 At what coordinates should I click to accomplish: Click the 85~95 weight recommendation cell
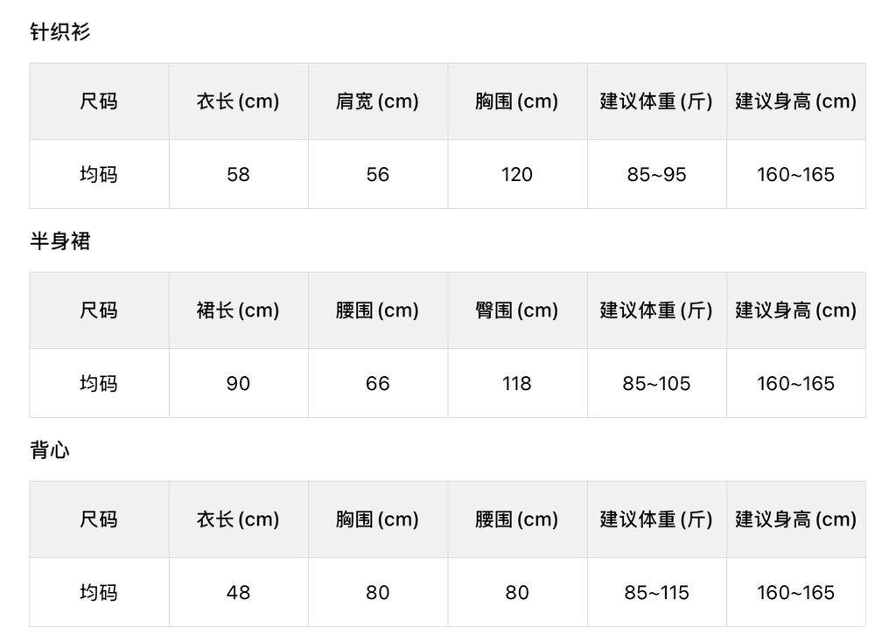[x=656, y=175]
